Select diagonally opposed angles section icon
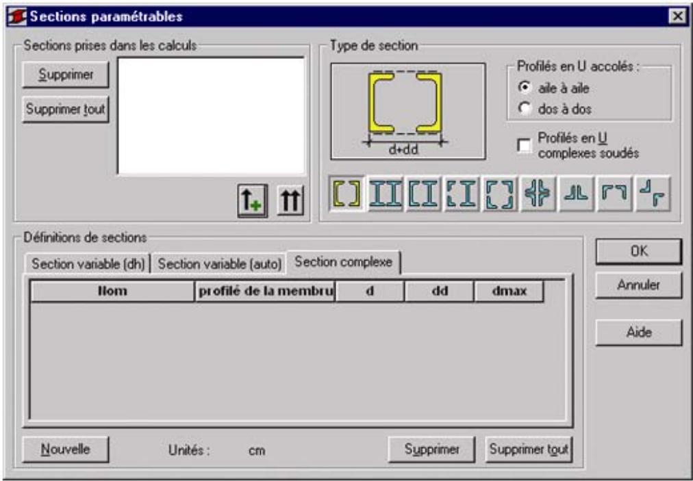The image size is (693, 481). pyautogui.click(x=653, y=194)
